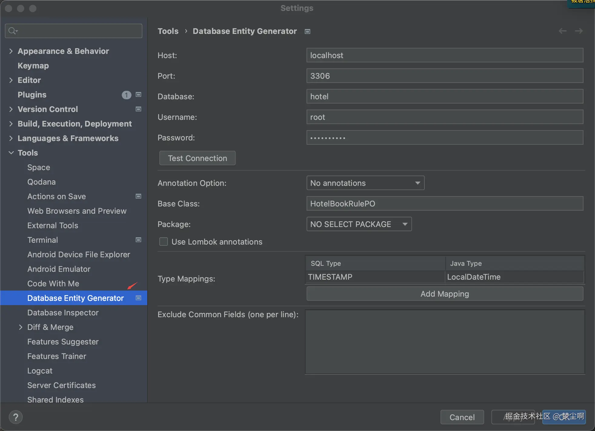The width and height of the screenshot is (595, 431).
Task: Open the Annotation Option dropdown
Action: coord(365,183)
